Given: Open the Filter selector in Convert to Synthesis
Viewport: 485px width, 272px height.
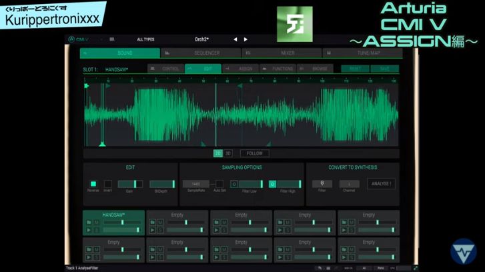Looking at the screenshot, I should coord(322,183).
